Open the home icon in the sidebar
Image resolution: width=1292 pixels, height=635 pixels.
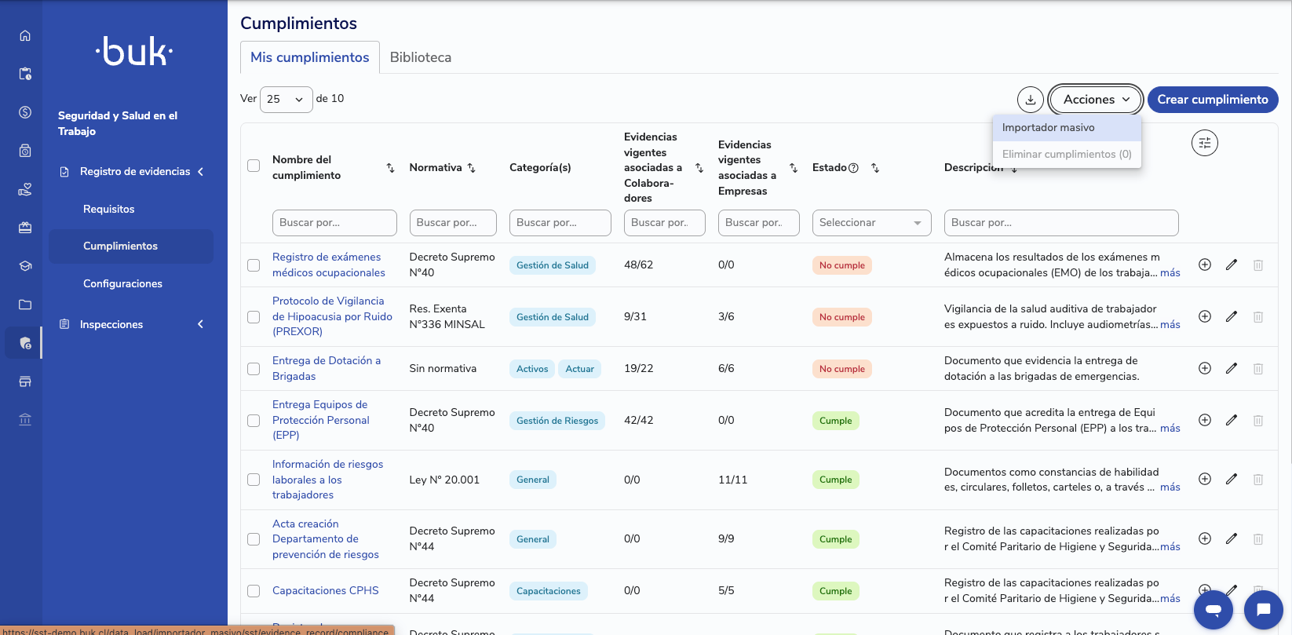coord(25,35)
